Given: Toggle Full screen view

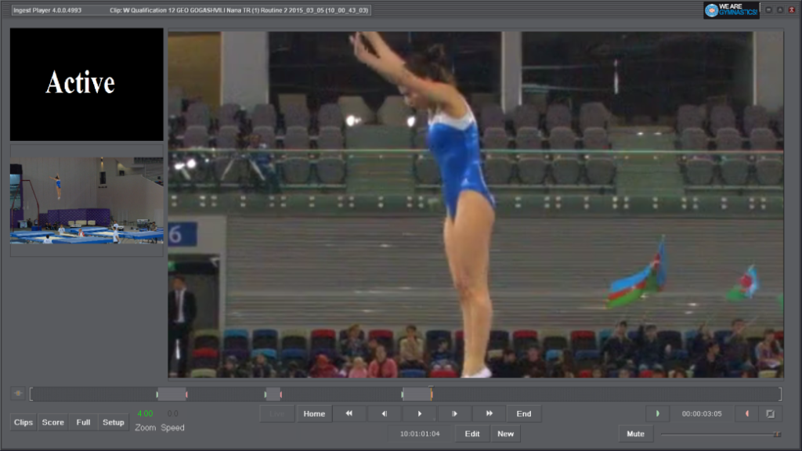Looking at the screenshot, I should [83, 422].
